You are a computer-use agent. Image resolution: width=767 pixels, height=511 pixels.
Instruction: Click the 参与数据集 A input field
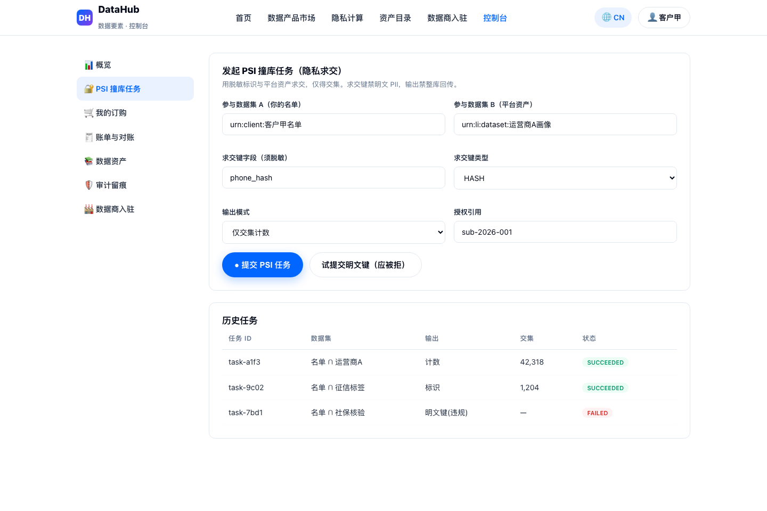pos(333,124)
